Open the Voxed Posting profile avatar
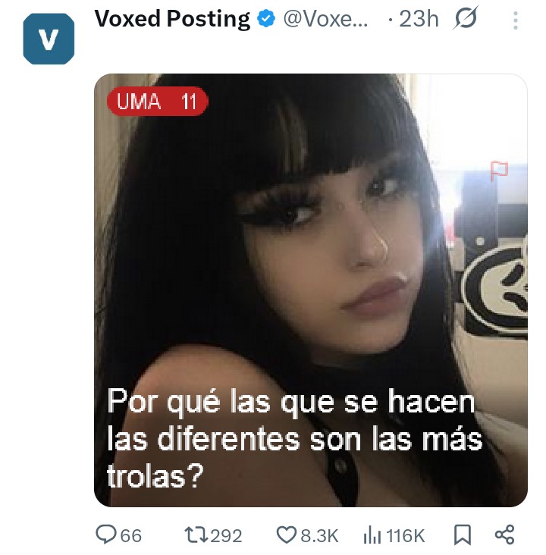Image resolution: width=546 pixels, height=555 pixels. point(49,39)
